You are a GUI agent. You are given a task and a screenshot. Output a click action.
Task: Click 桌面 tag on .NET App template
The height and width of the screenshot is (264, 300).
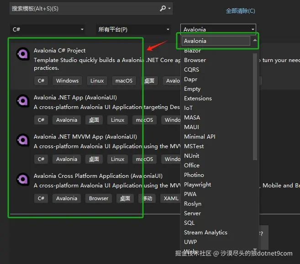pyautogui.click(x=94, y=120)
